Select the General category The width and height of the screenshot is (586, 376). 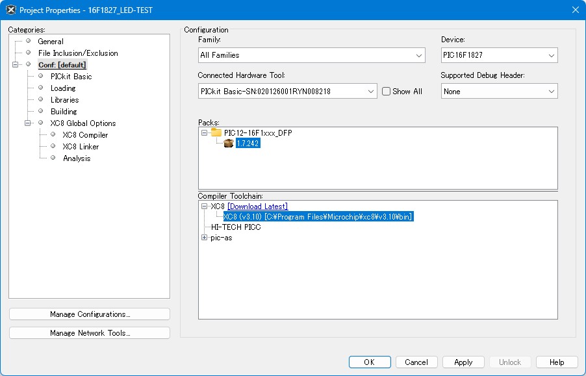click(51, 42)
